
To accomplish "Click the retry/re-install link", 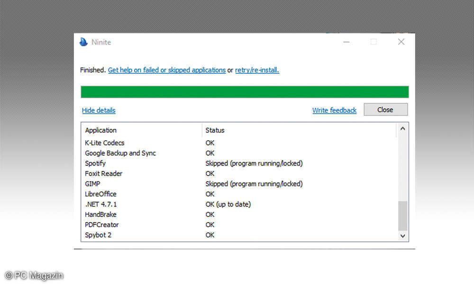I will 256,70.
